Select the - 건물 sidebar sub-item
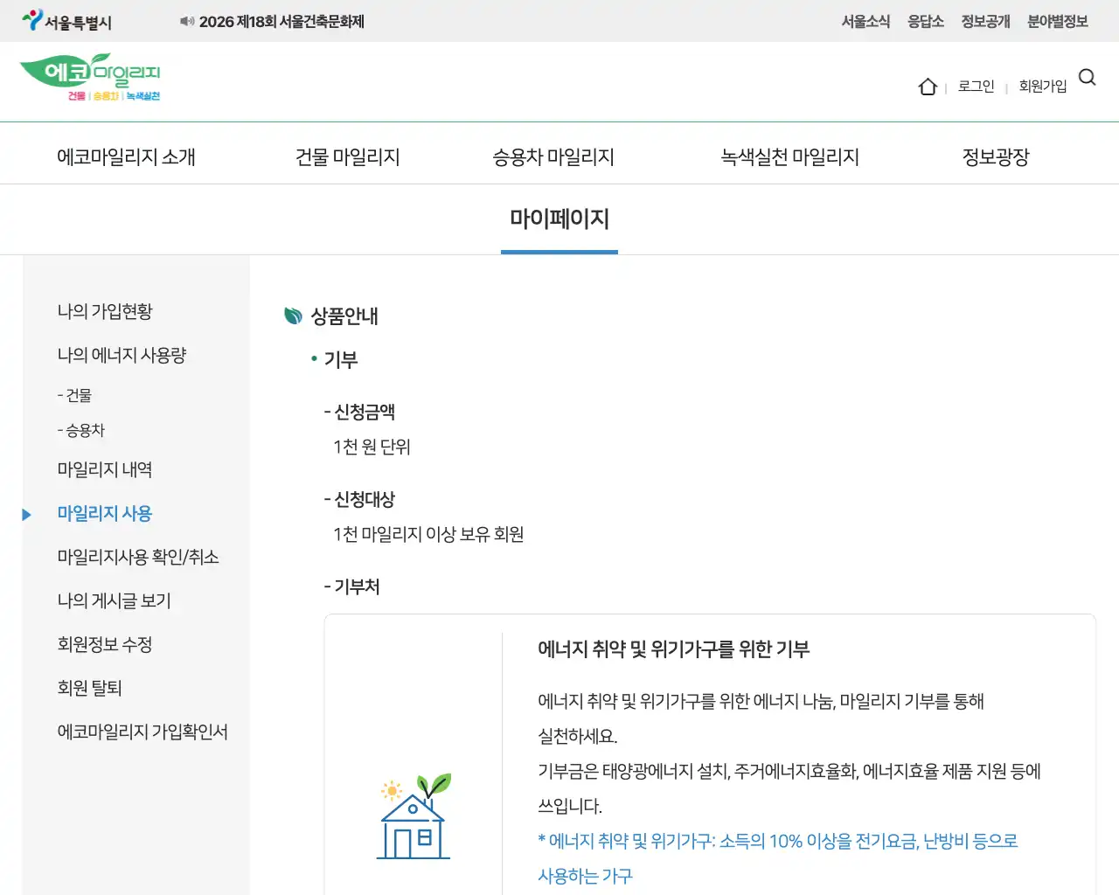 click(x=74, y=395)
